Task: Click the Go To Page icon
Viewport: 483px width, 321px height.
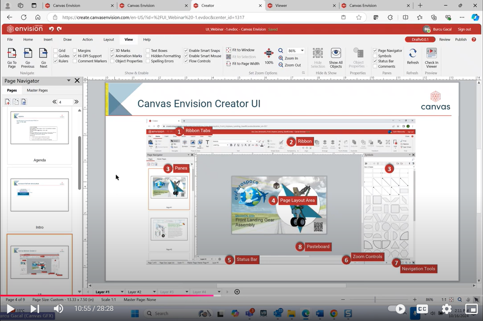Action: [12, 54]
